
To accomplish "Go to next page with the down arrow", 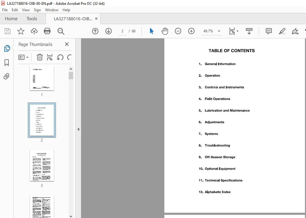I will 109,31.
